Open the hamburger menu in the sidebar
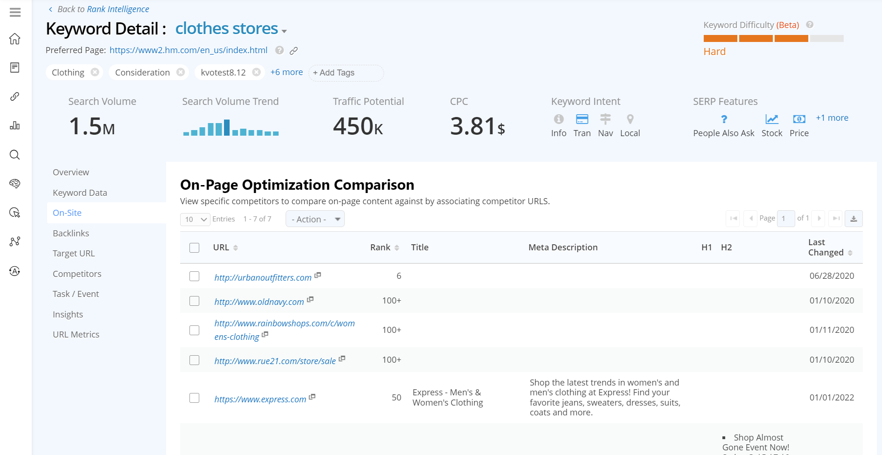Image resolution: width=882 pixels, height=455 pixels. point(15,12)
